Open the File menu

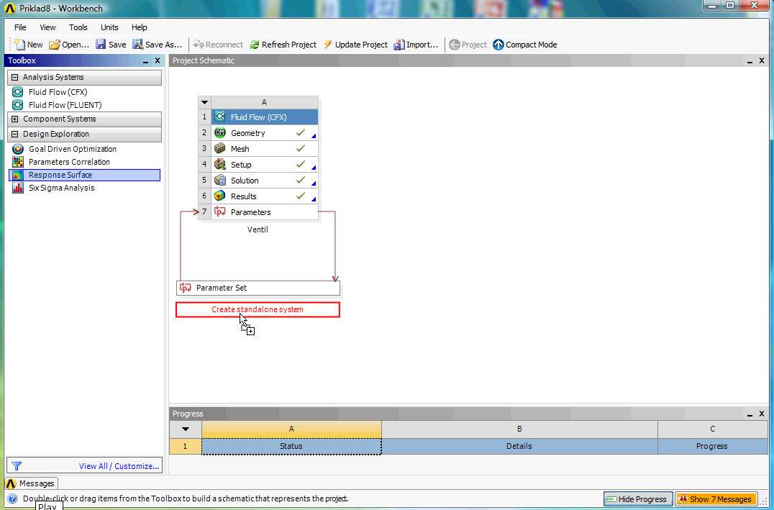[x=20, y=27]
